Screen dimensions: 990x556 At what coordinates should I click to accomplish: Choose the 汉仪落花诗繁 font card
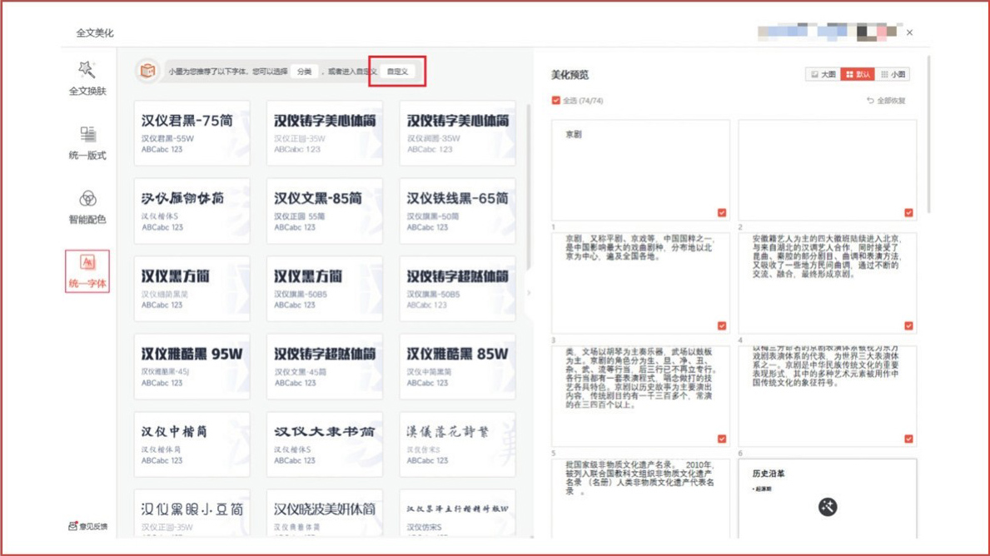457,444
